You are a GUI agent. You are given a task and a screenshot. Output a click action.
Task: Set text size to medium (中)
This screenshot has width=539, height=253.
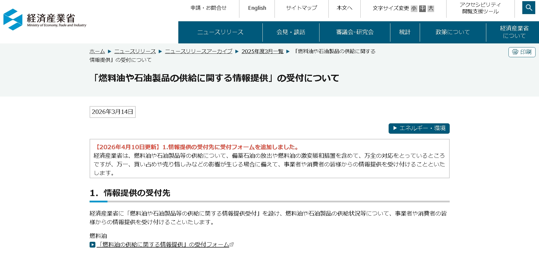point(422,8)
